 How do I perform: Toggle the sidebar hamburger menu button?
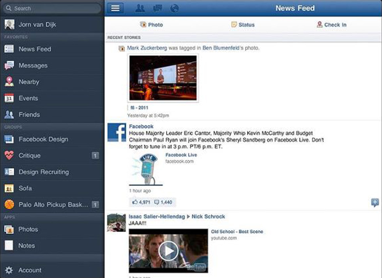point(115,8)
